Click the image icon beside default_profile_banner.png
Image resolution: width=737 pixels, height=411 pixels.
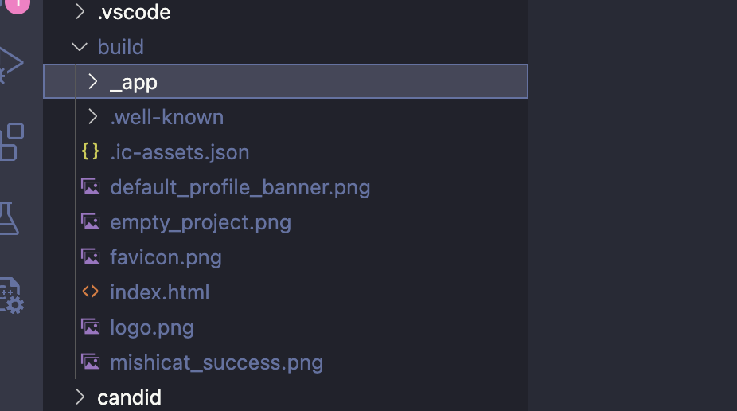(x=91, y=187)
